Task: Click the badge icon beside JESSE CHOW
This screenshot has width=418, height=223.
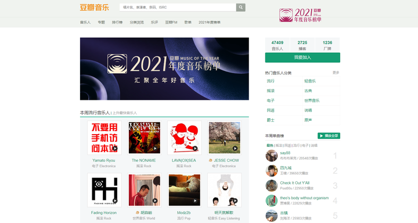Action: (x=210, y=161)
